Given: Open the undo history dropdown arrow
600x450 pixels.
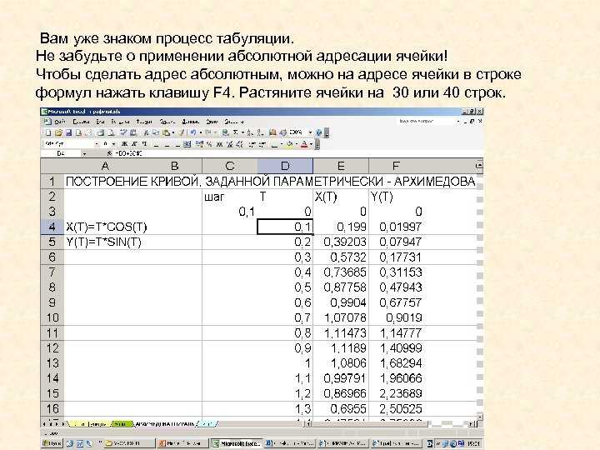Looking at the screenshot, I should (x=201, y=132).
